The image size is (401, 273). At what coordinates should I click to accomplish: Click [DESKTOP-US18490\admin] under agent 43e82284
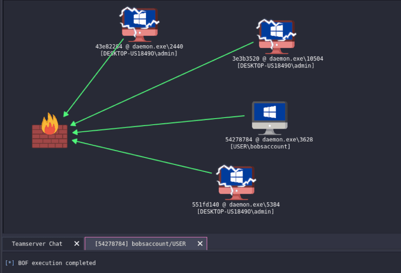pos(139,53)
